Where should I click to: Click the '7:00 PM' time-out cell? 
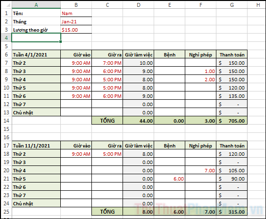(x=107, y=63)
